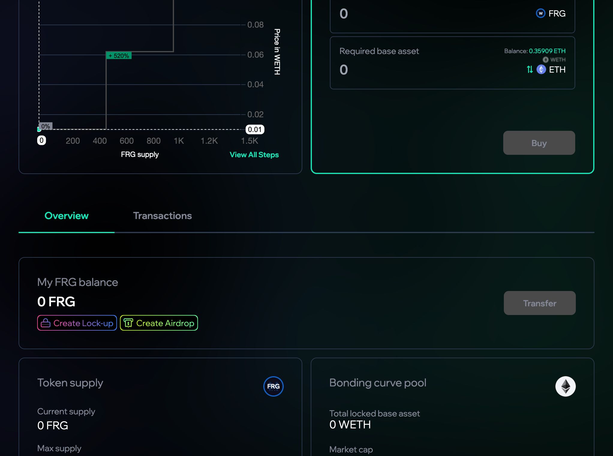Click the 0.08 tick on price axis
The image size is (613, 456).
coord(256,25)
